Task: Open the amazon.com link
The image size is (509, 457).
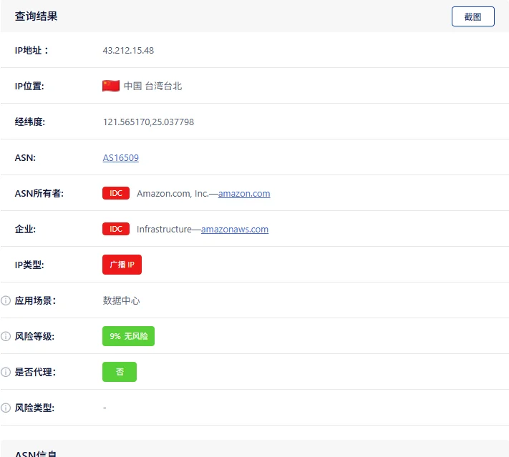Action: pos(244,193)
